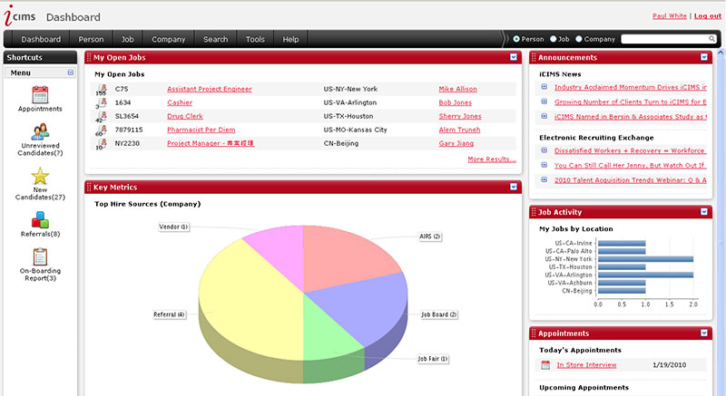Click the calendar icon beside In Store Interview

click(545, 365)
